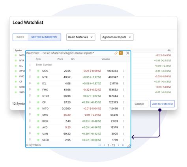The image size is (187, 167).
Task: Open more options for BIOX row
Action: 124,121
